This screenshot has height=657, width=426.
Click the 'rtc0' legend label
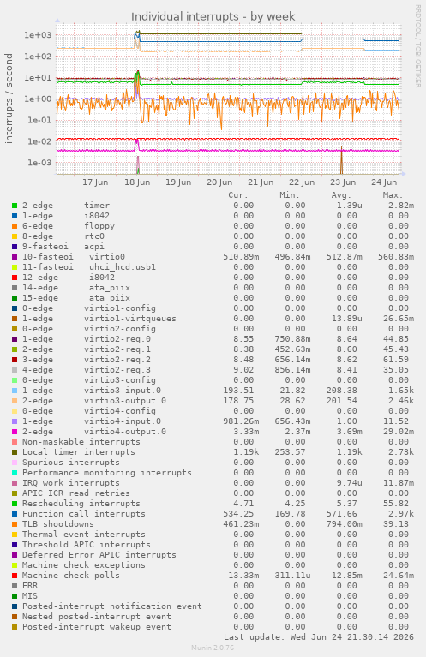coord(94,236)
